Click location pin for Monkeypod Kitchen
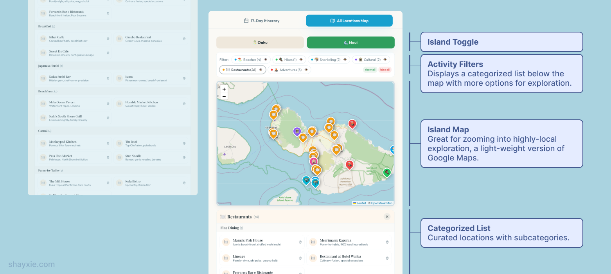This screenshot has width=611, height=274. point(108,143)
